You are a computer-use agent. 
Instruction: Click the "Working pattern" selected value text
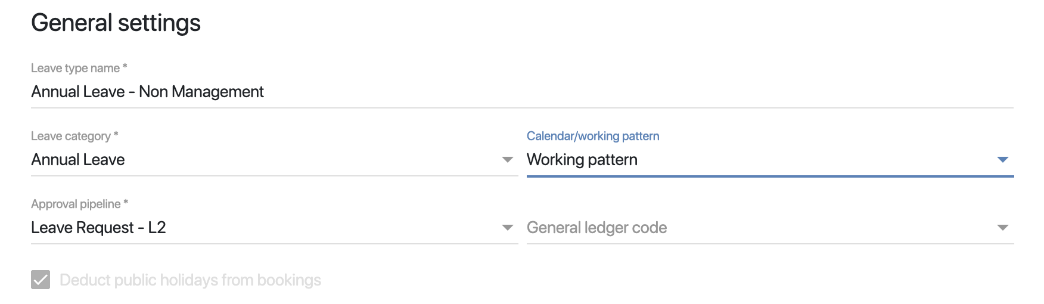click(x=582, y=160)
